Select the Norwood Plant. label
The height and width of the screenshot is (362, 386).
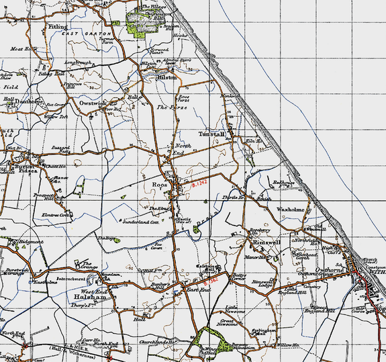pos(159,51)
